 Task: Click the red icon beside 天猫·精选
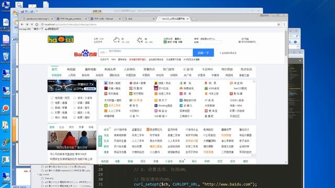click(106, 88)
